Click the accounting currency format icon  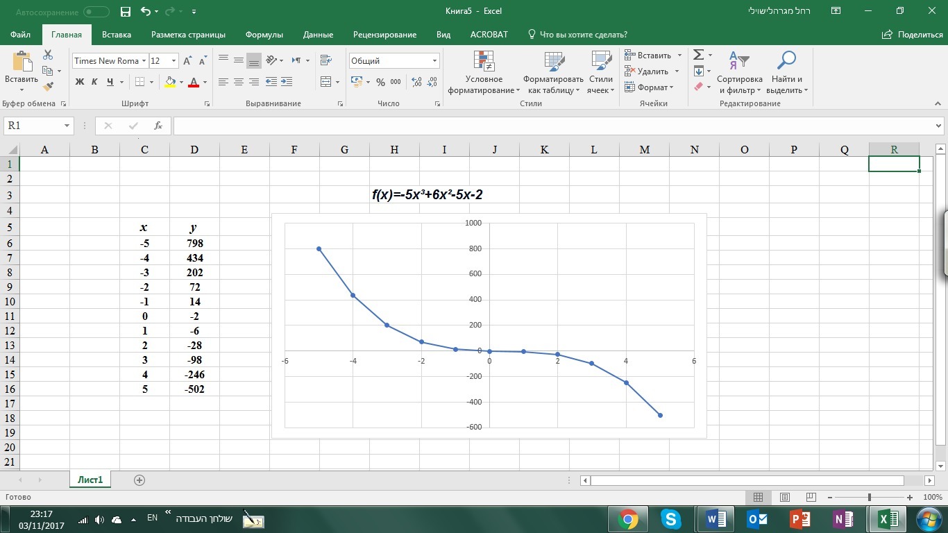tap(357, 82)
